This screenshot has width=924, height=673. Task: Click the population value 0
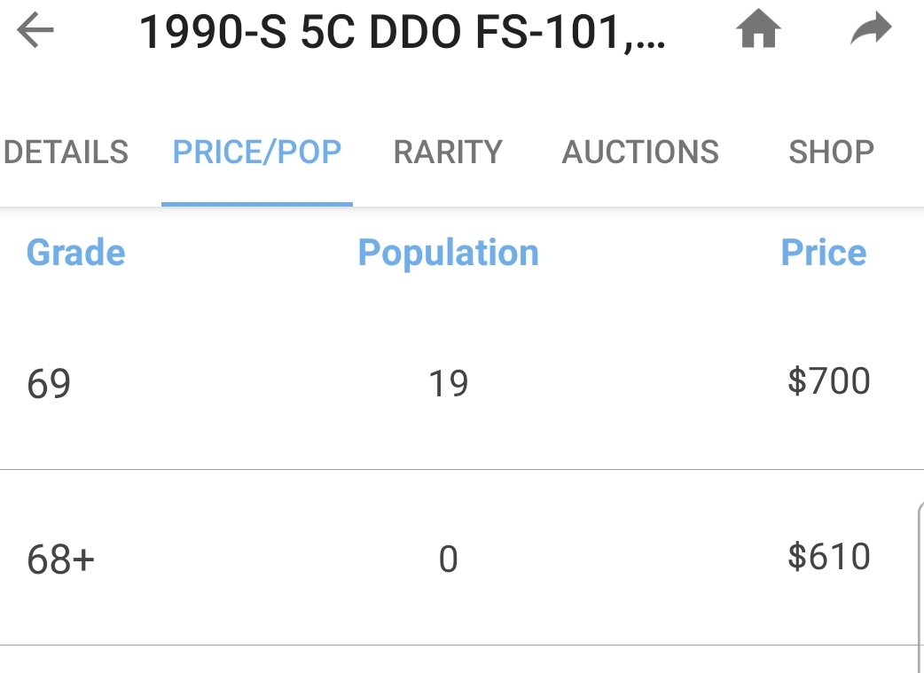[449, 560]
